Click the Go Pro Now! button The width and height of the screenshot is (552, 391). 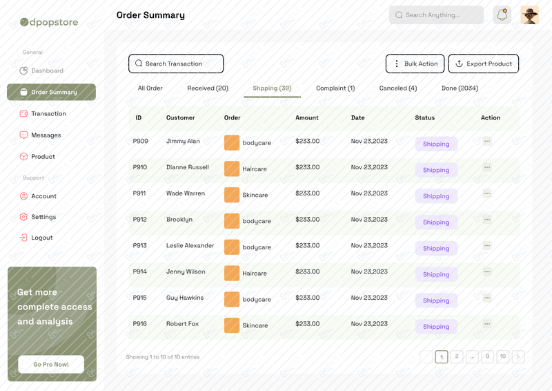tap(51, 364)
